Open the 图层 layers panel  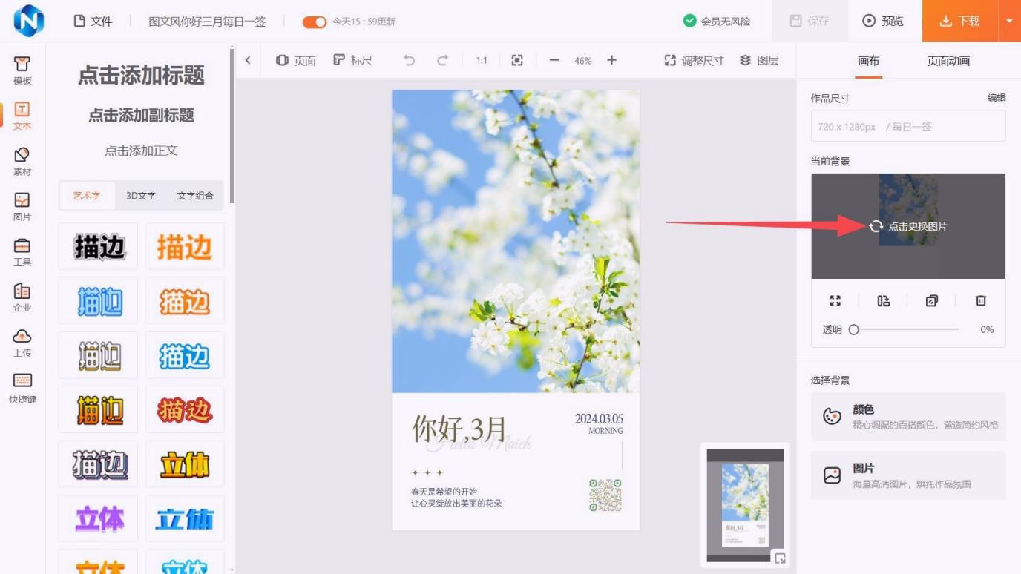coord(759,61)
